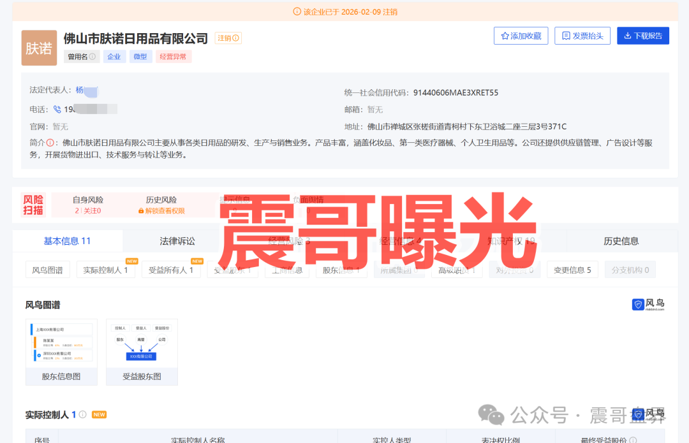Expand the 曾用名 tag
The height and width of the screenshot is (443, 689).
coord(81,56)
